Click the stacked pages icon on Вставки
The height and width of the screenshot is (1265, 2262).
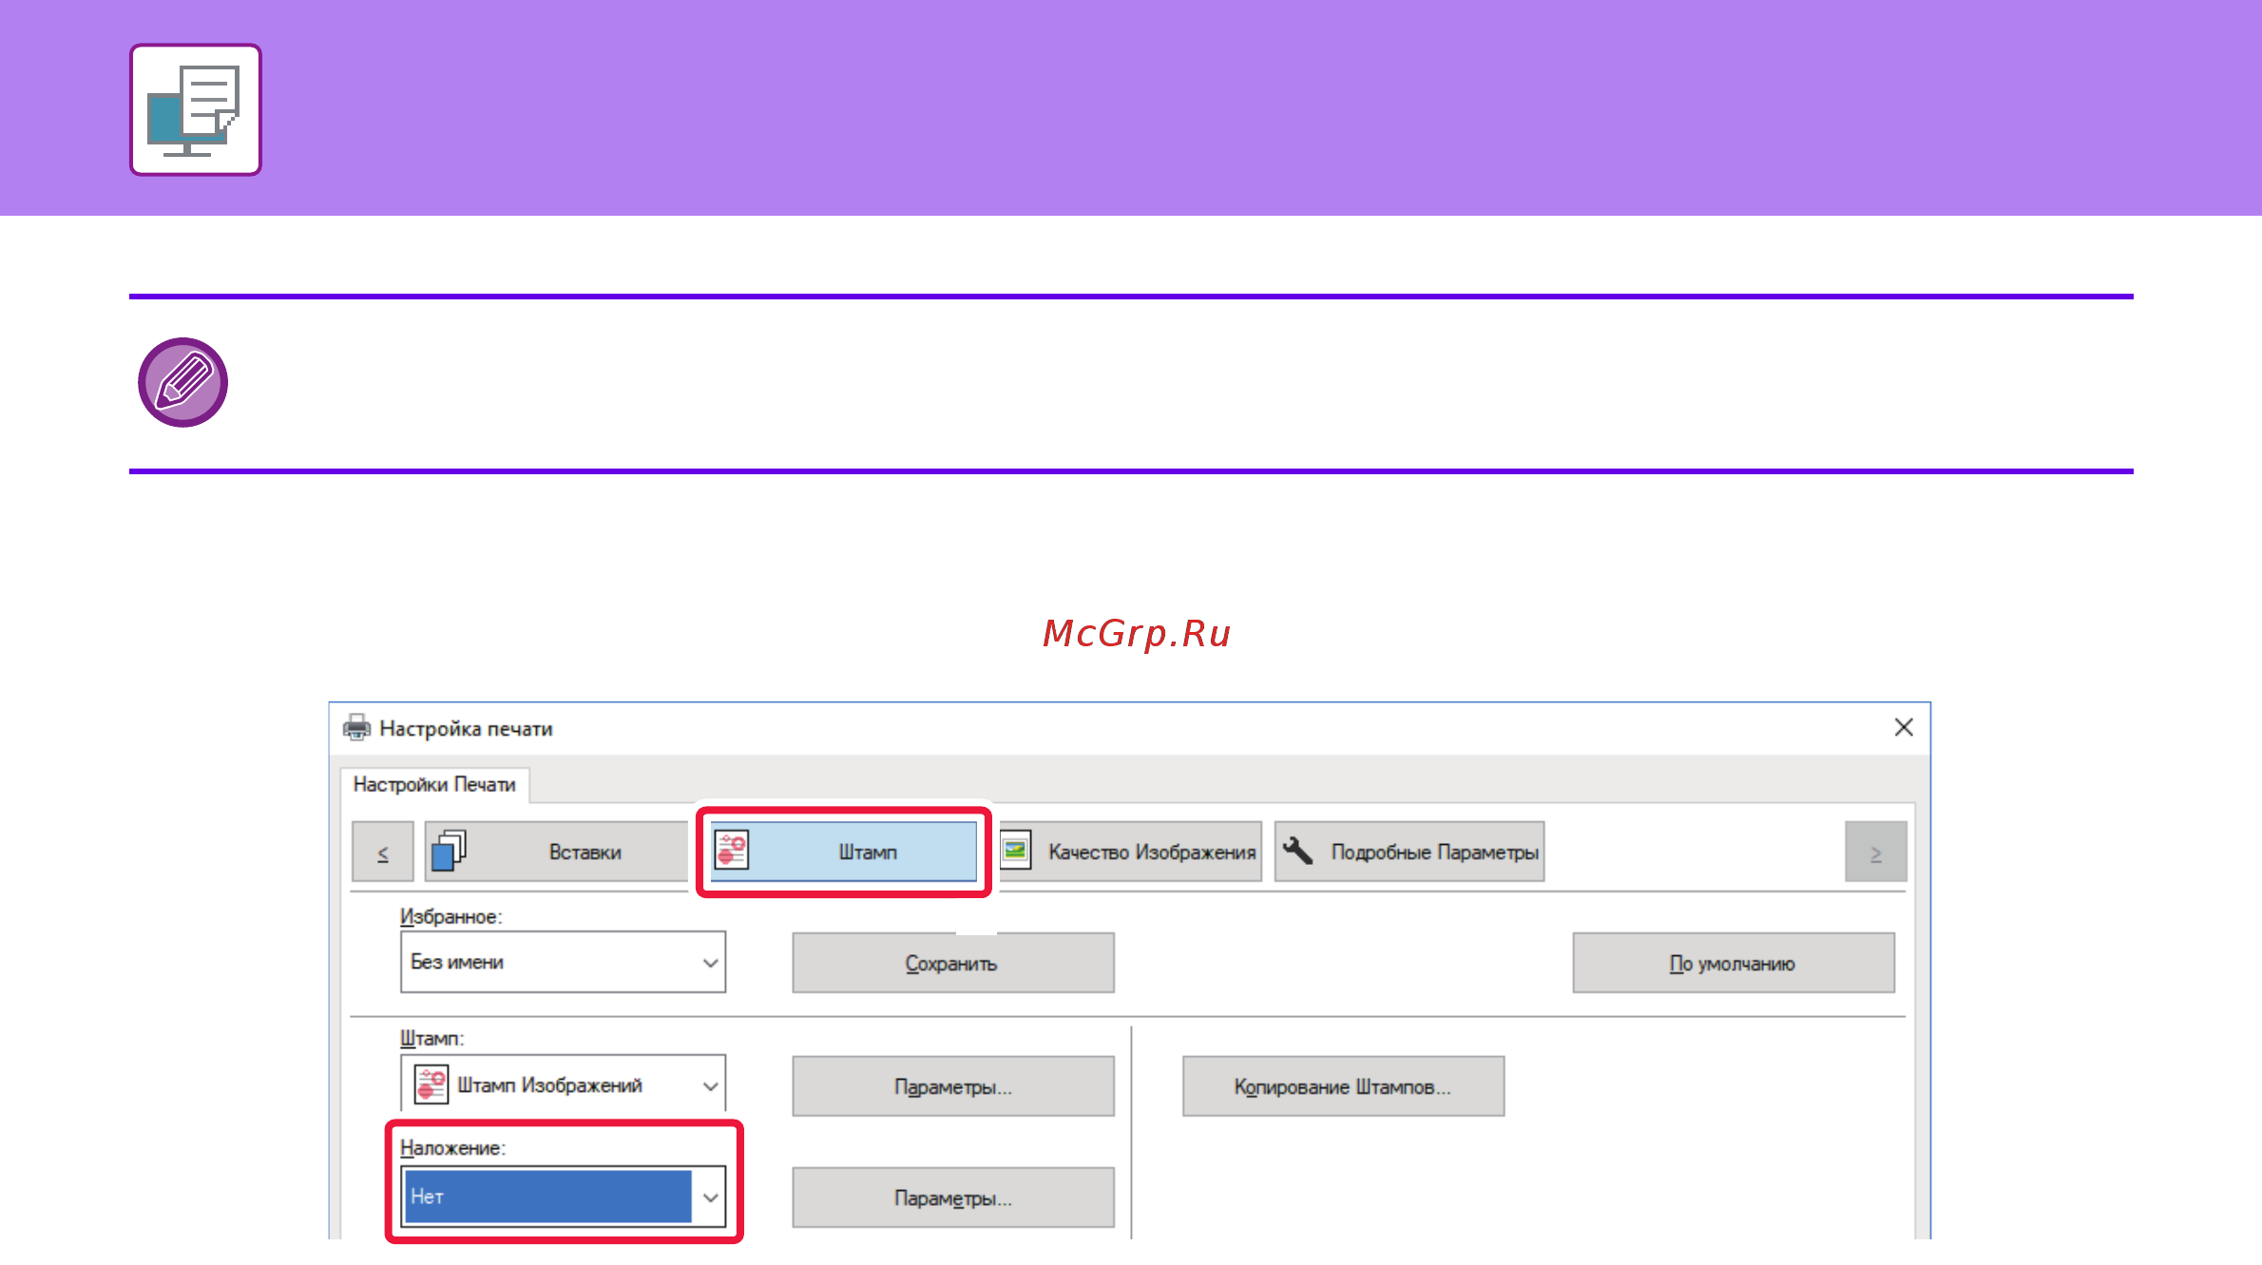pos(449,851)
